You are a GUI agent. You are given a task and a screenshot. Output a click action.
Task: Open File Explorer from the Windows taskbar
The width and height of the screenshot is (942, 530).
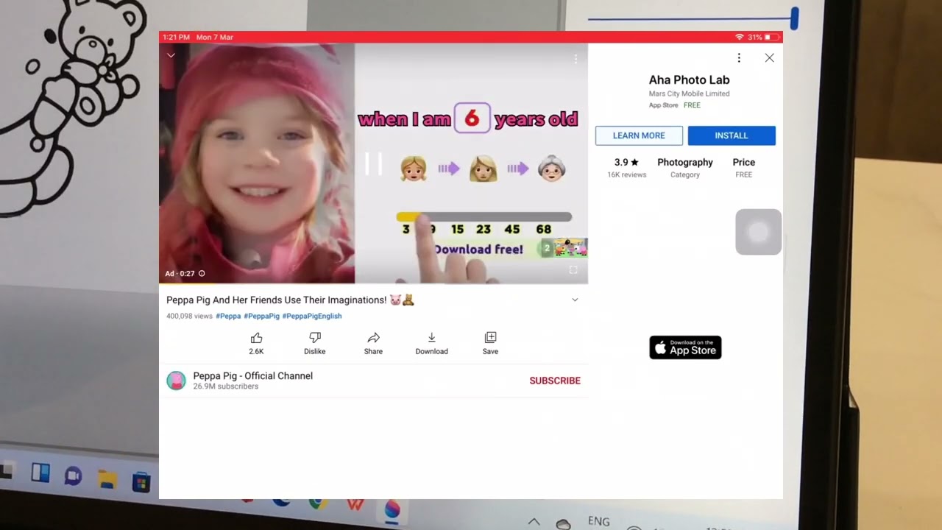tap(107, 479)
